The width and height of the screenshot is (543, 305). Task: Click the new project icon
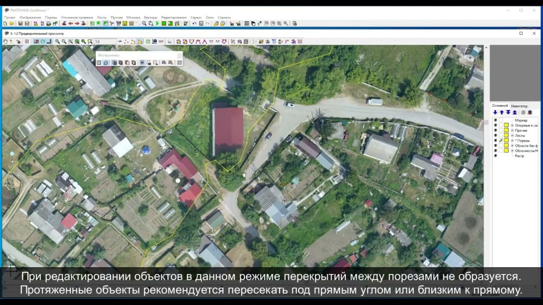coord(5,23)
